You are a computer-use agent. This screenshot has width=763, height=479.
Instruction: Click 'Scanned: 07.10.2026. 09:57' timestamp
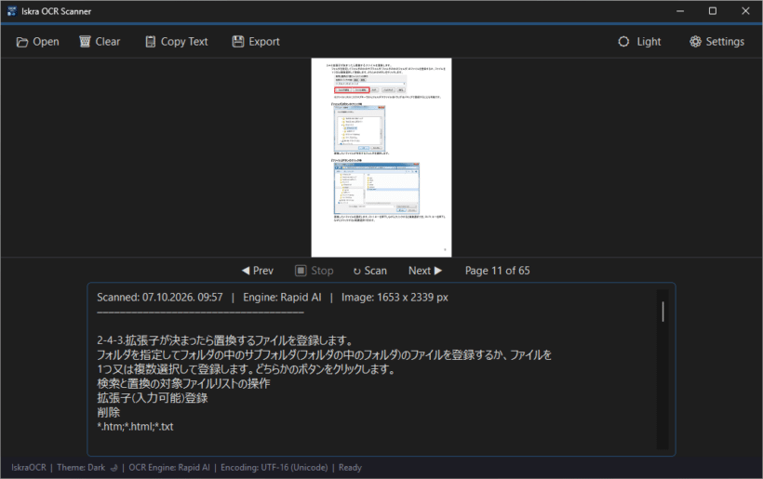click(x=160, y=297)
